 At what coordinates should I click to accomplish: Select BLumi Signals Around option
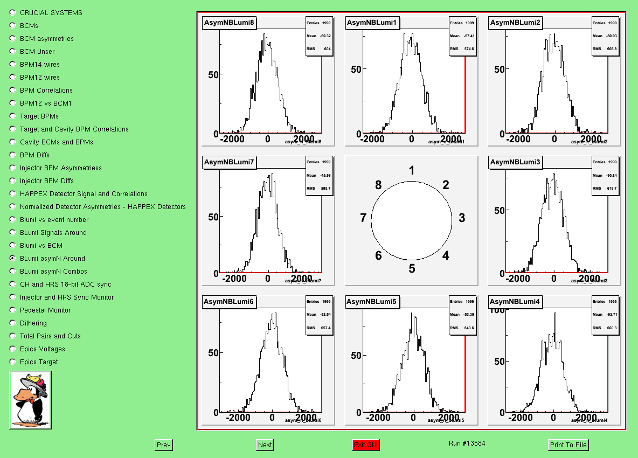[12, 233]
